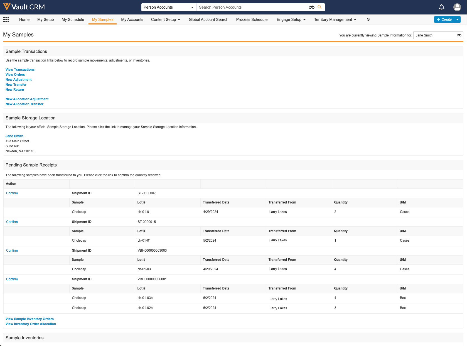467x346 pixels.
Task: Open the New Transfer link
Action: (16, 85)
